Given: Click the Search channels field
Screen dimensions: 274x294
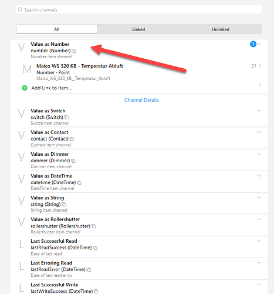Looking at the screenshot, I should point(139,9).
